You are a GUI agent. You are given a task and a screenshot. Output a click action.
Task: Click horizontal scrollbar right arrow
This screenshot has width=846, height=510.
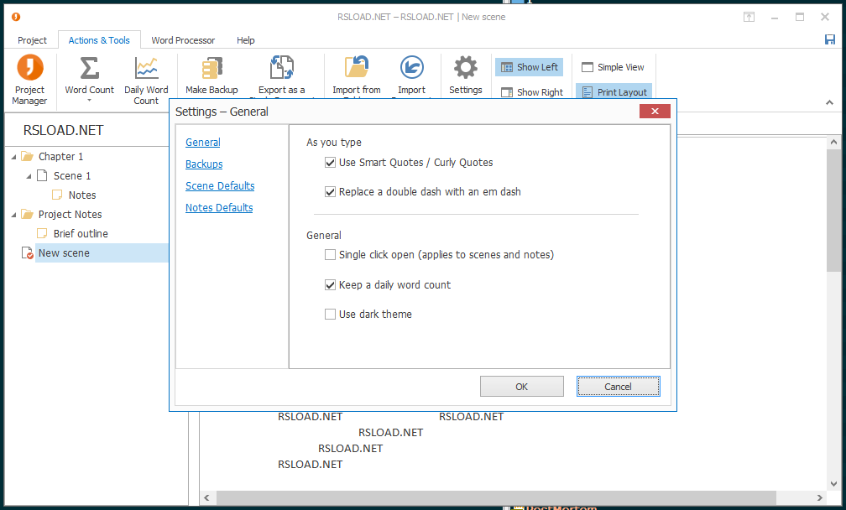point(819,497)
